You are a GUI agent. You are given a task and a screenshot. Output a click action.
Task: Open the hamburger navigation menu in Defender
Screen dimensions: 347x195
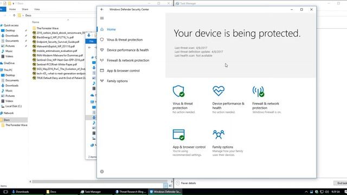point(102,18)
